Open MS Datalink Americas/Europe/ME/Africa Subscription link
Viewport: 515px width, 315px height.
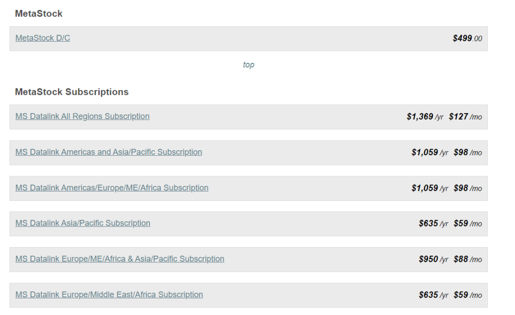[112, 188]
